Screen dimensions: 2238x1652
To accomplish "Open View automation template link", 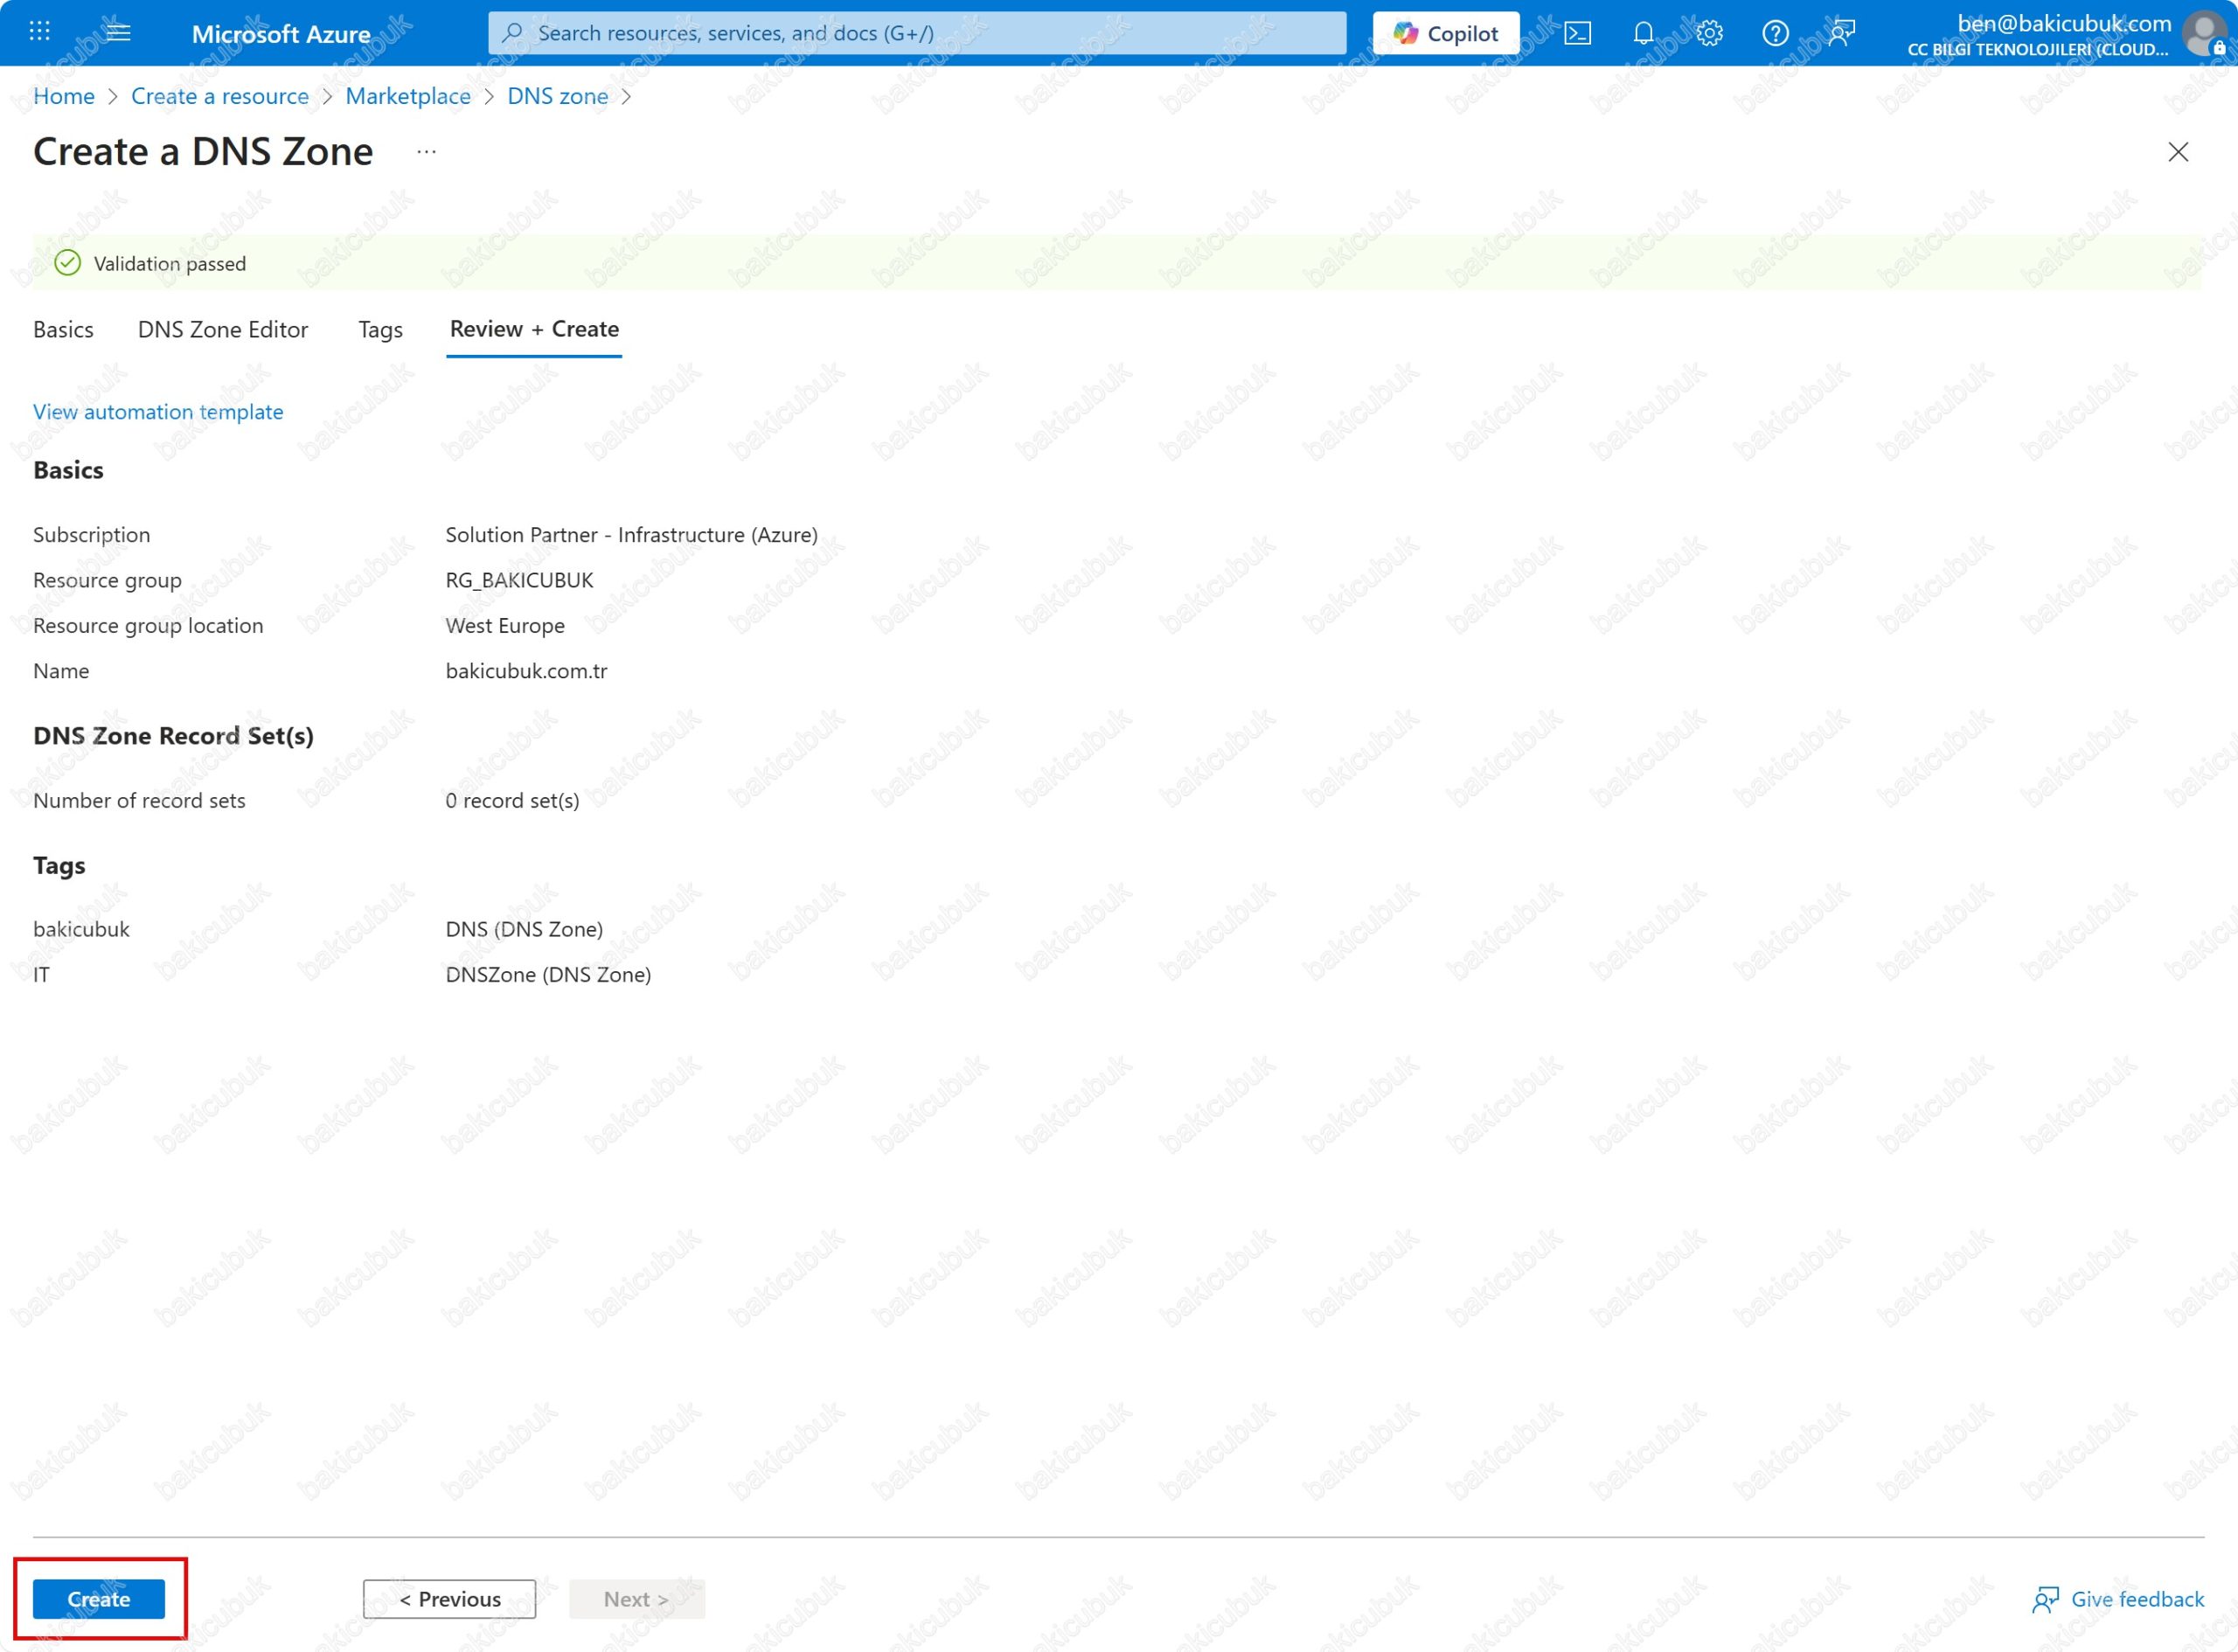I will [x=158, y=411].
